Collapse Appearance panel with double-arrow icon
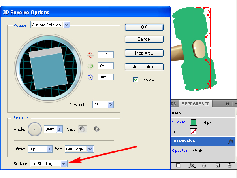This screenshot has width=237, height=178. click(x=228, y=104)
